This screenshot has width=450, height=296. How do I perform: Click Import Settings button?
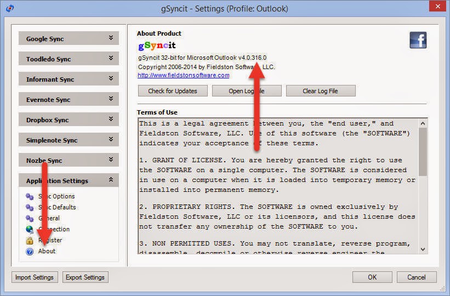click(35, 277)
